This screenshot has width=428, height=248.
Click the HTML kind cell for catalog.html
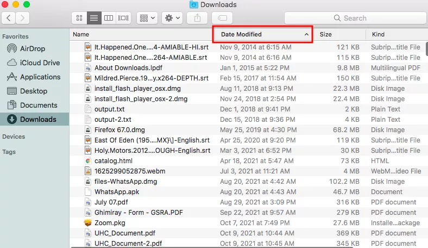coord(380,161)
